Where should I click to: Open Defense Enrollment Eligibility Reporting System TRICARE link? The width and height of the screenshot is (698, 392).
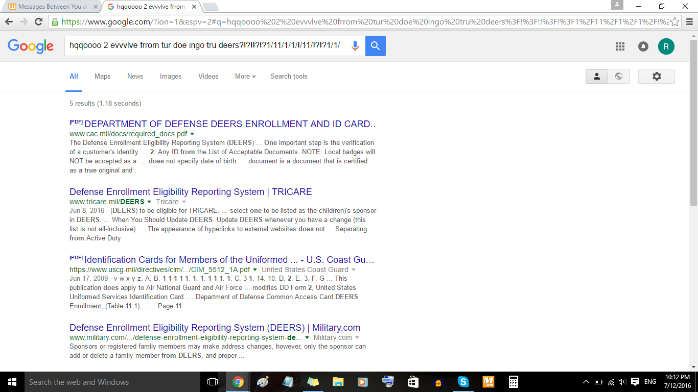pyautogui.click(x=191, y=192)
